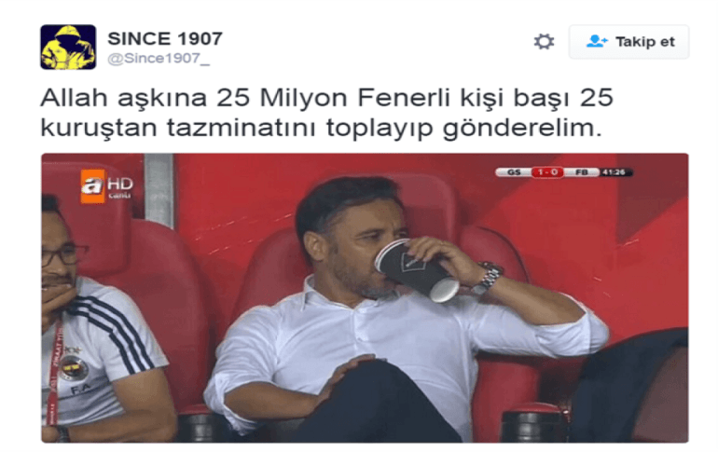Click the 41:26 match clock
This screenshot has height=452, width=718.
tap(615, 172)
